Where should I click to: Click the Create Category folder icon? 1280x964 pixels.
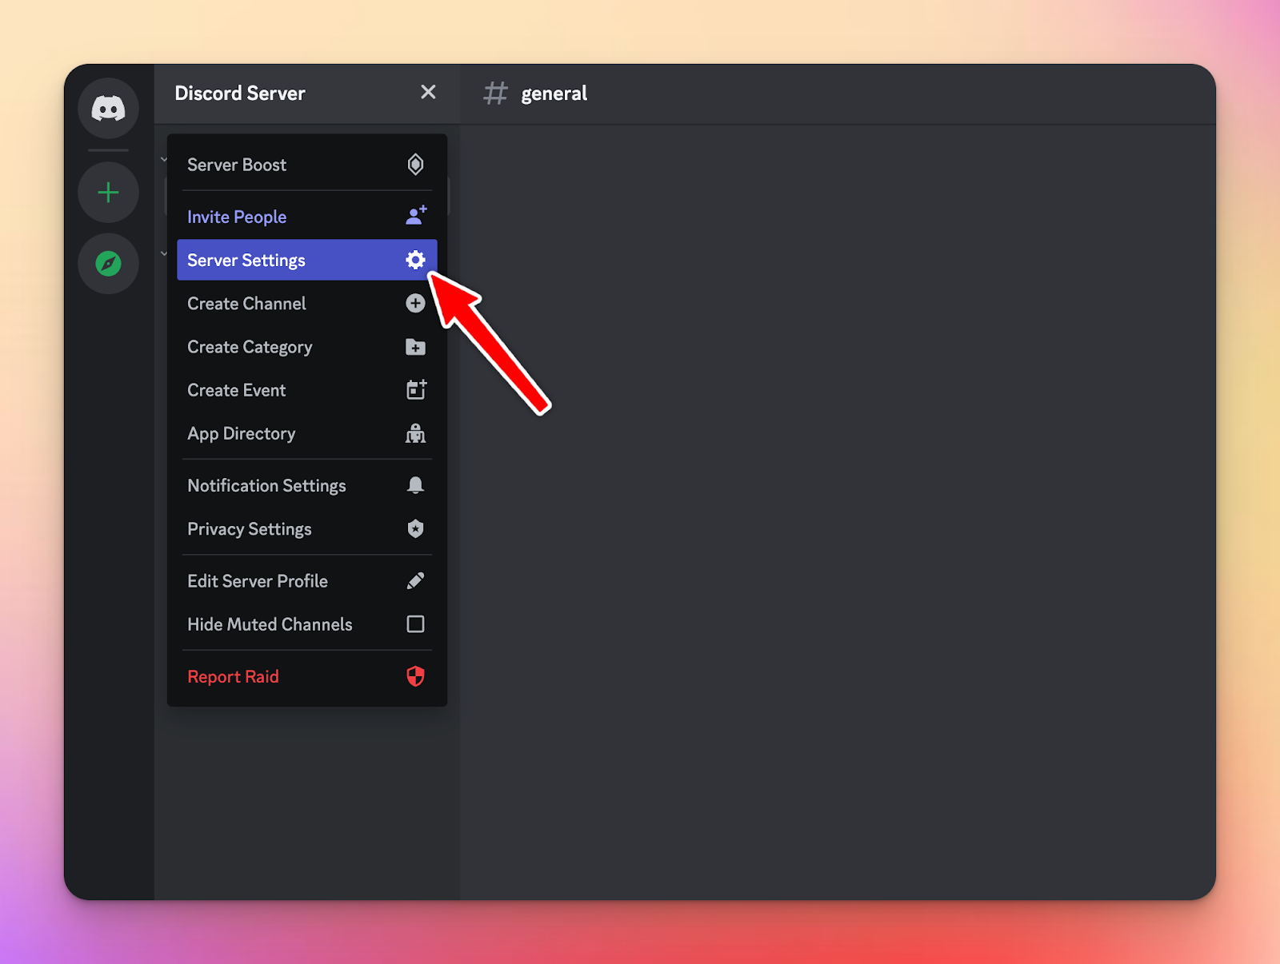click(x=415, y=347)
